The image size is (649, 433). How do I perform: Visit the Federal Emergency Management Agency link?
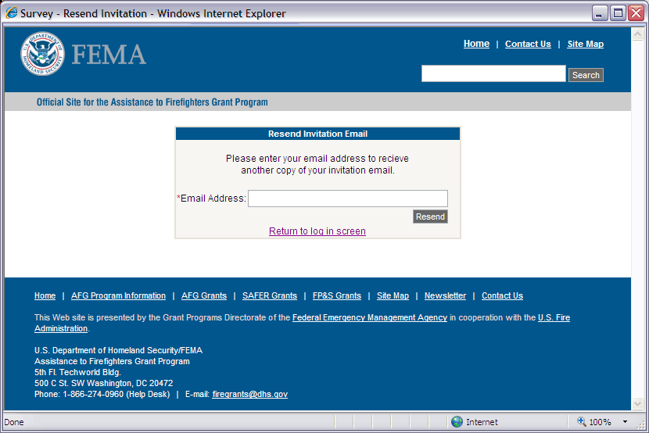pyautogui.click(x=370, y=317)
